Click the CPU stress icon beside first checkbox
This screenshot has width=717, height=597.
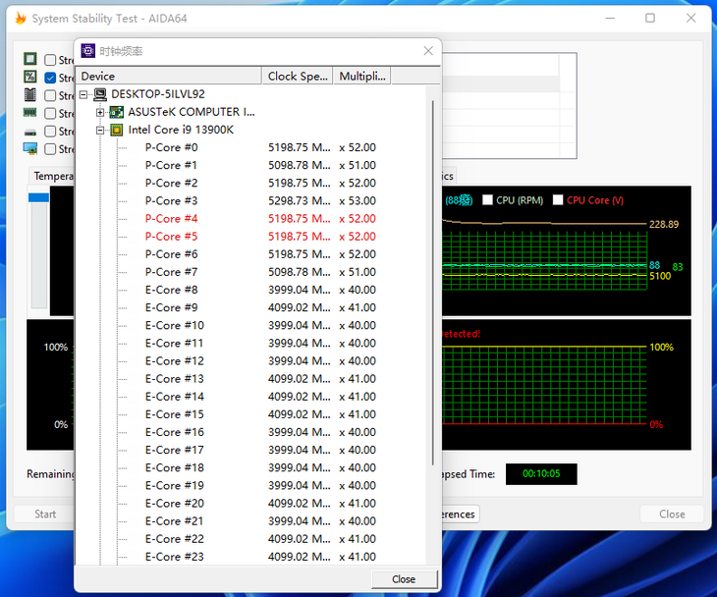click(30, 59)
